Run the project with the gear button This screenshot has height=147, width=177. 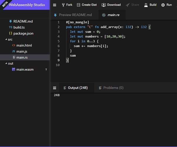click(166, 5)
